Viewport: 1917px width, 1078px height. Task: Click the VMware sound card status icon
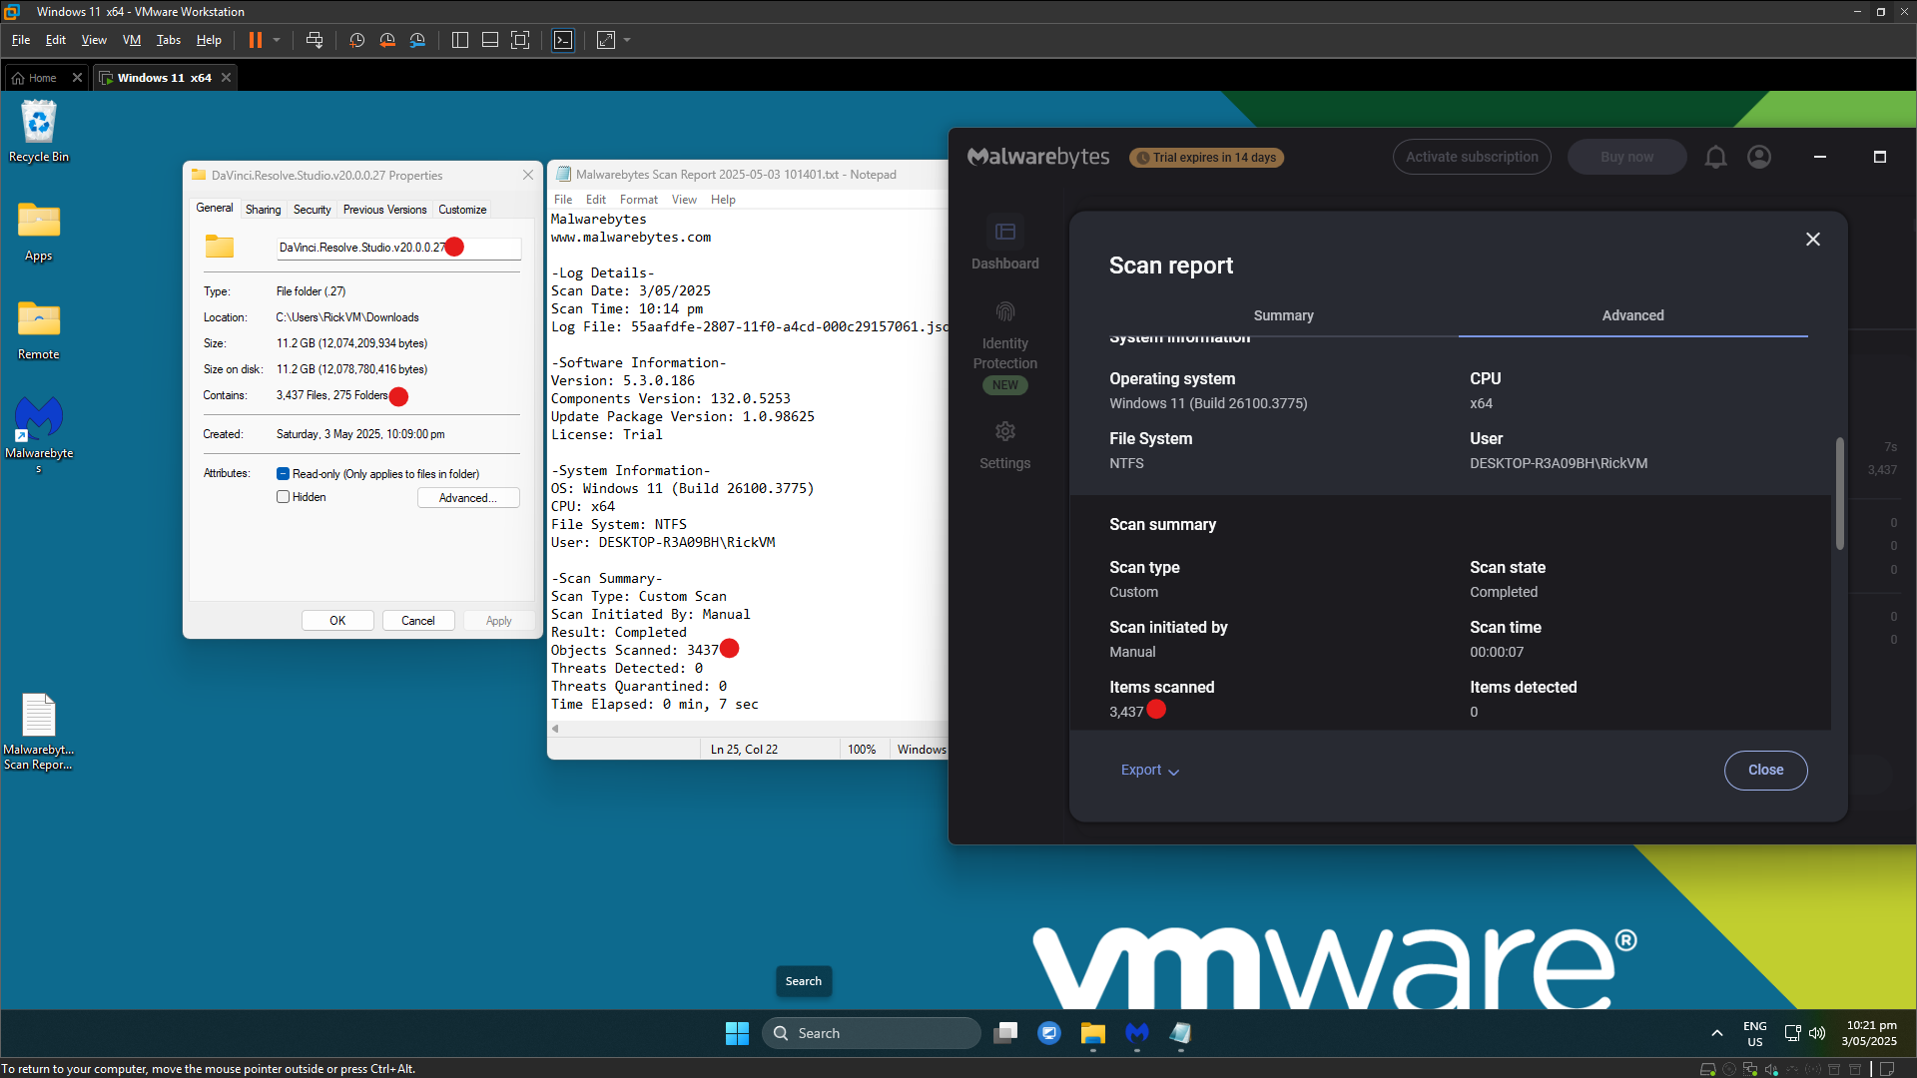point(1772,1069)
